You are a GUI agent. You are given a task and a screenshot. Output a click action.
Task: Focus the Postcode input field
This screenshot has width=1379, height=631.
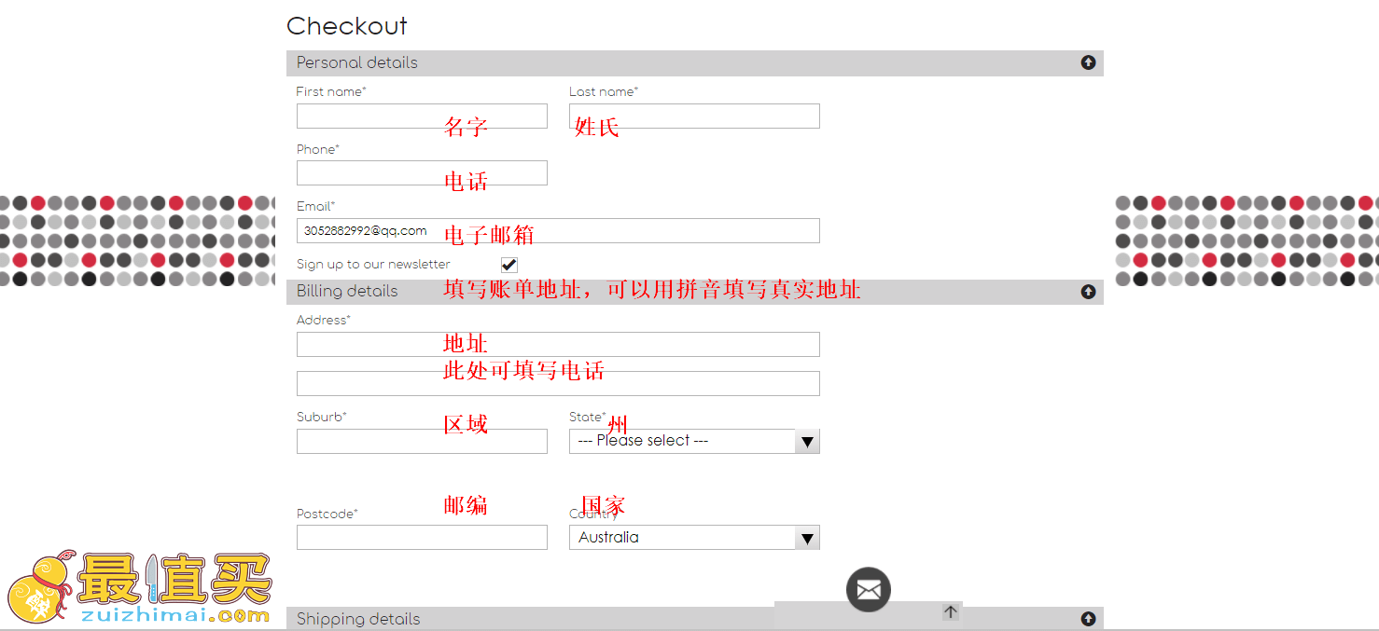pos(422,537)
